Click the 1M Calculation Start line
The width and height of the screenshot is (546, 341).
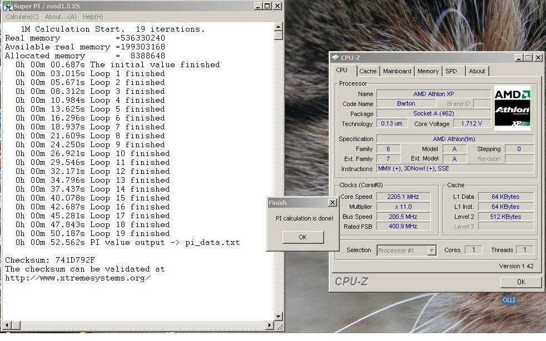coord(113,29)
